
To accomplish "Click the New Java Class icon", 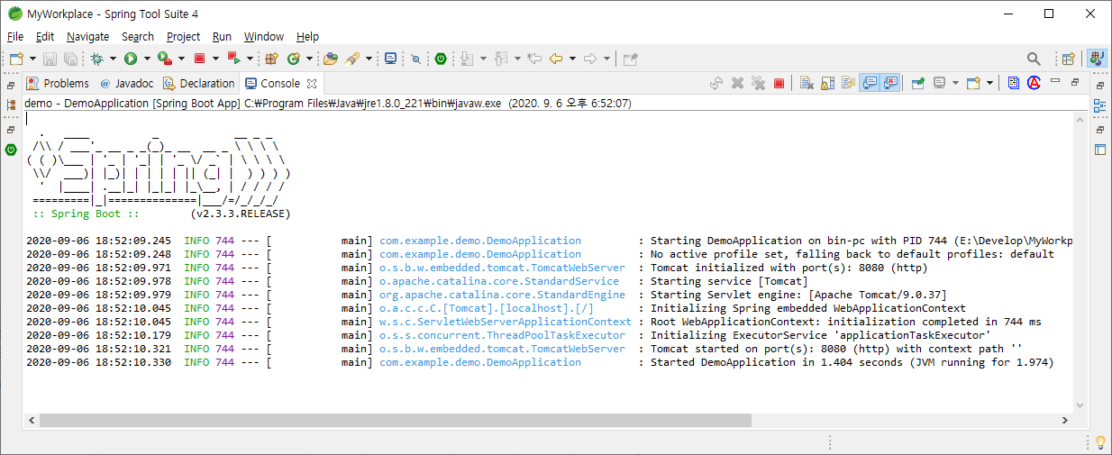I will click(x=294, y=59).
